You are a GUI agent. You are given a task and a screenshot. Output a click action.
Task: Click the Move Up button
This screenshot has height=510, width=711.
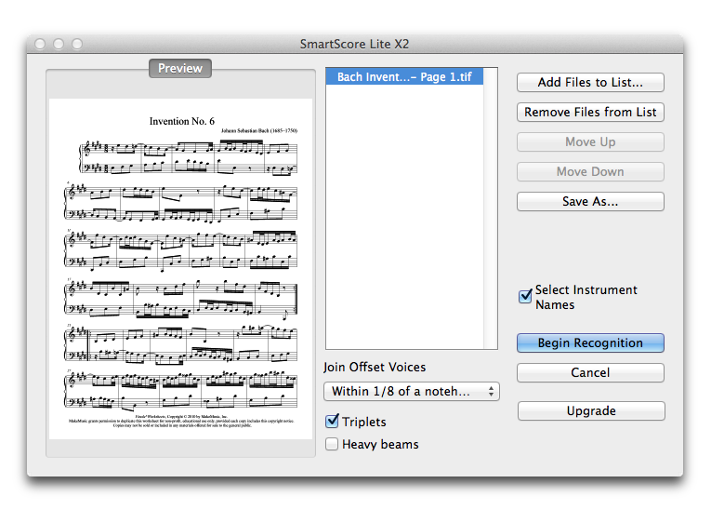pyautogui.click(x=590, y=141)
